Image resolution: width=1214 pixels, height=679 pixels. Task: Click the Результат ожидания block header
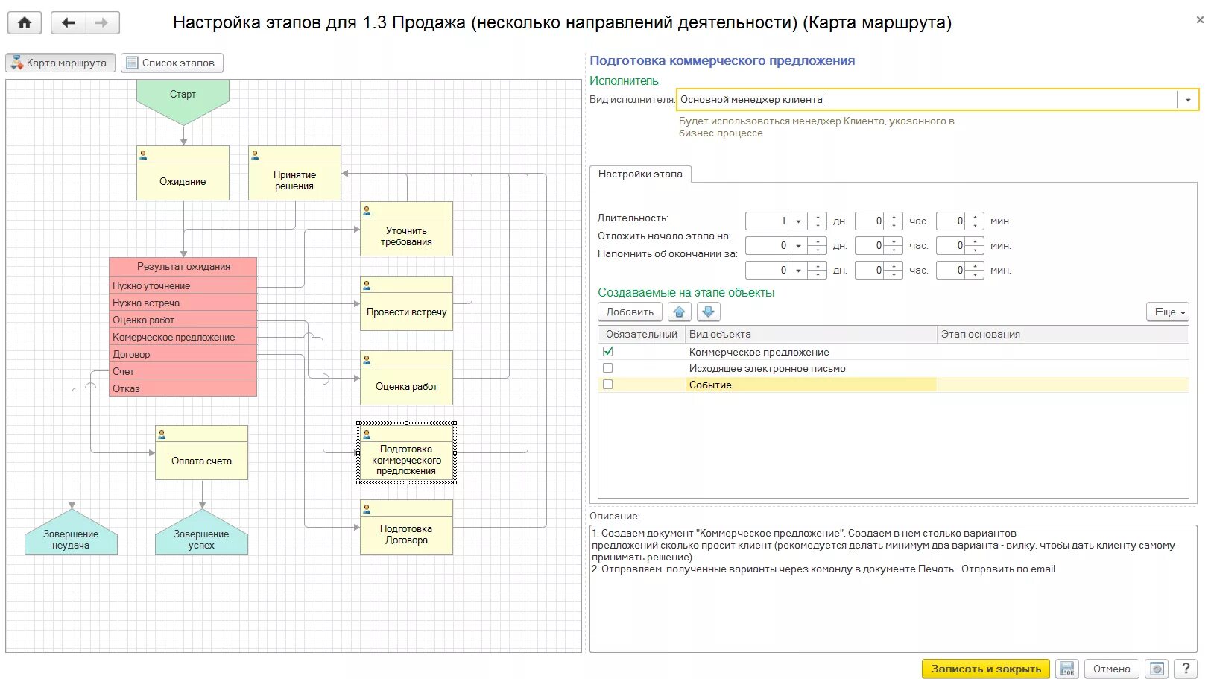click(183, 267)
